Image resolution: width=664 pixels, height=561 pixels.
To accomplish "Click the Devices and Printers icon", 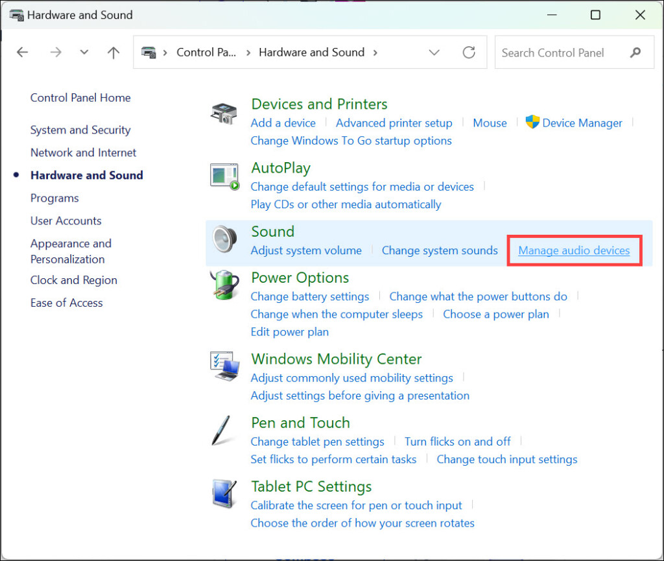I will coord(224,113).
